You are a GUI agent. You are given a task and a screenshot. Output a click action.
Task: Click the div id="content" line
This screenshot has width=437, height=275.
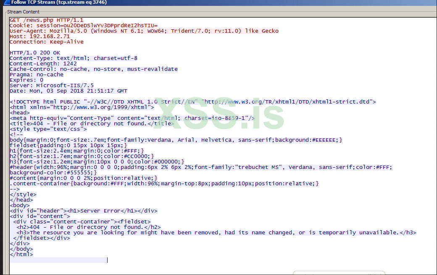click(x=39, y=216)
